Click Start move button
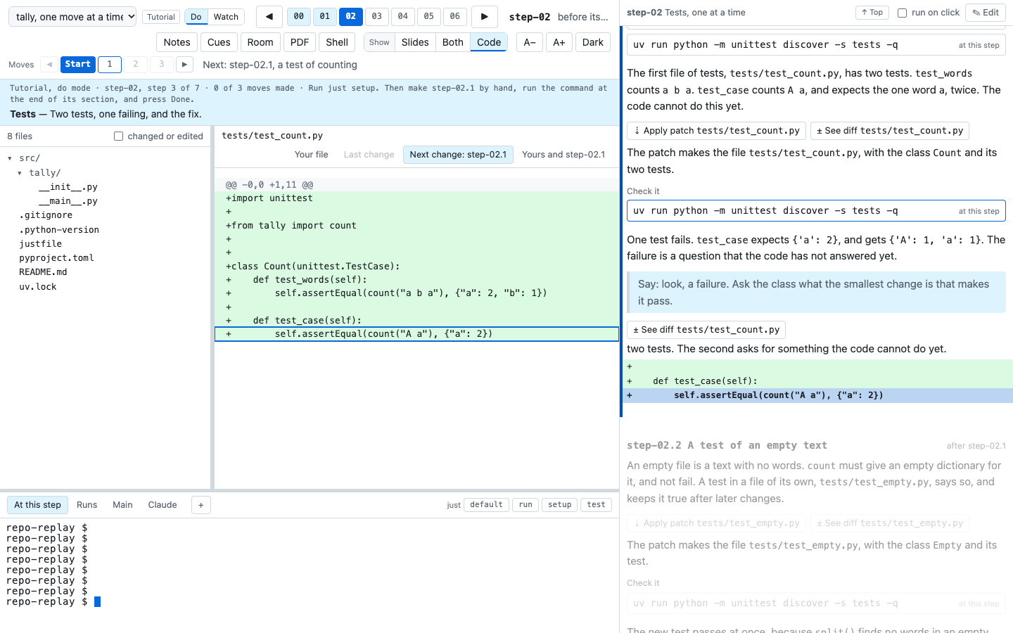Image resolution: width=1013 pixels, height=633 pixels. (78, 65)
